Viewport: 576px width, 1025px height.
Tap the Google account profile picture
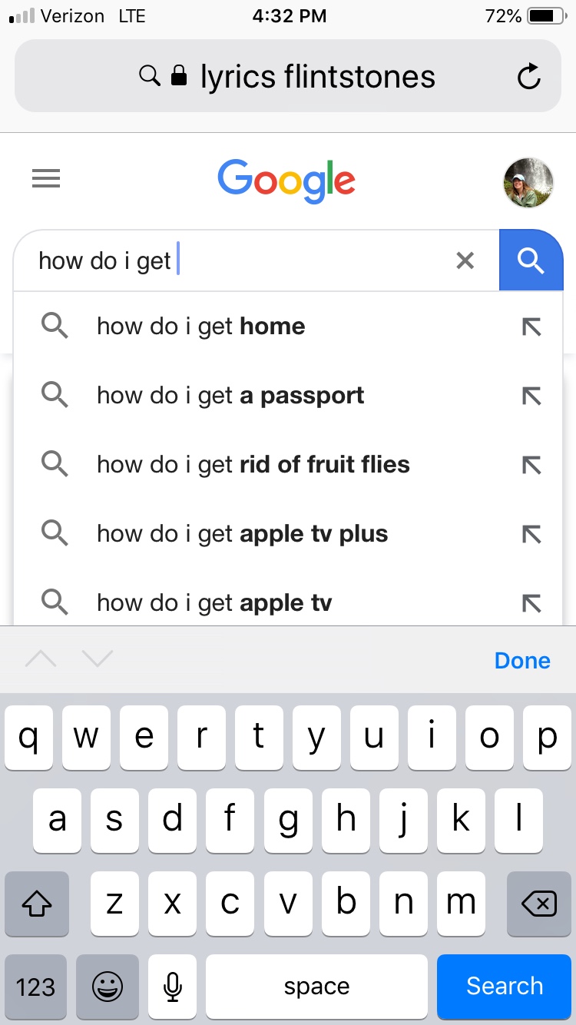tap(528, 183)
